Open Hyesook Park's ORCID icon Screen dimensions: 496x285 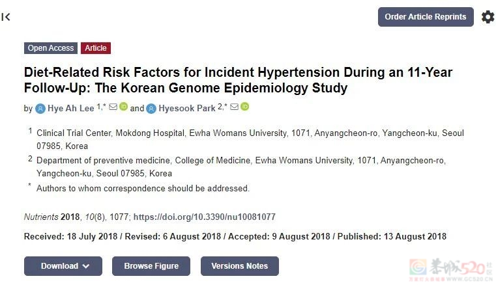(244, 107)
